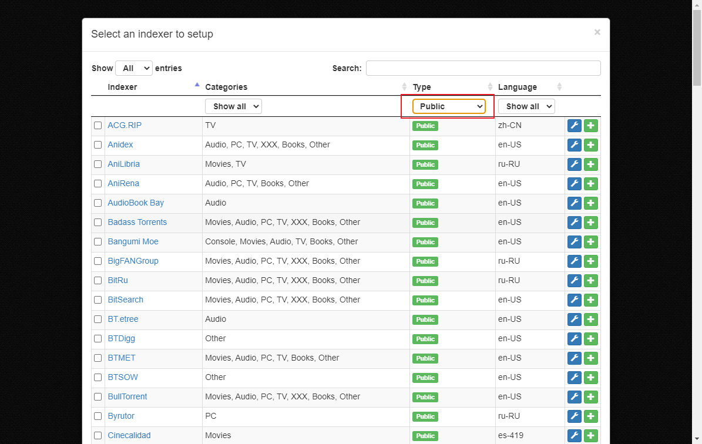702x444 pixels.
Task: Configure BitRu with wrench icon
Action: click(575, 281)
